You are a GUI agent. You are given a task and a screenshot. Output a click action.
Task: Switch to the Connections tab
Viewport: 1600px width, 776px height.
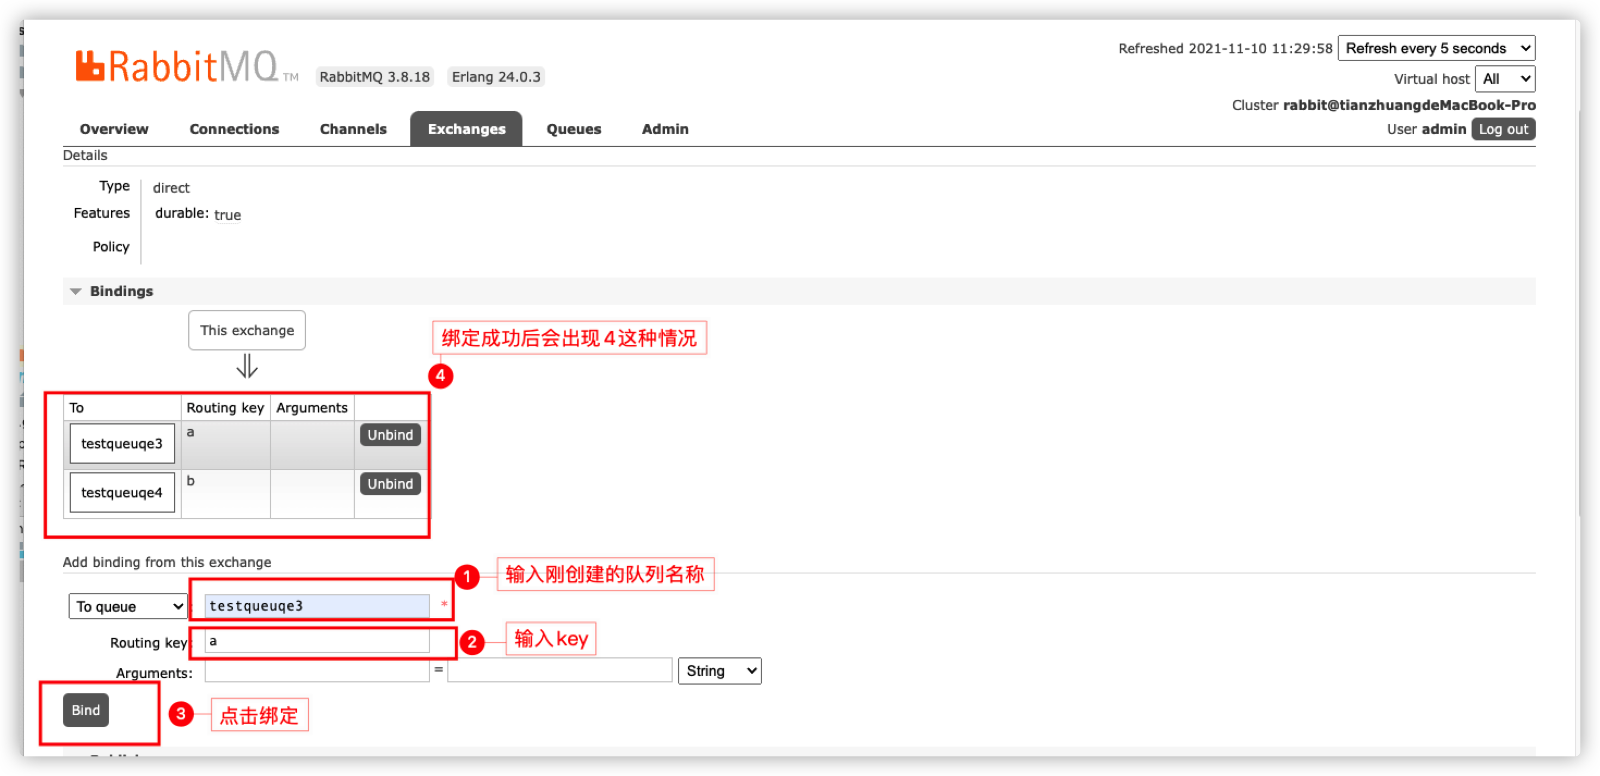pyautogui.click(x=233, y=129)
